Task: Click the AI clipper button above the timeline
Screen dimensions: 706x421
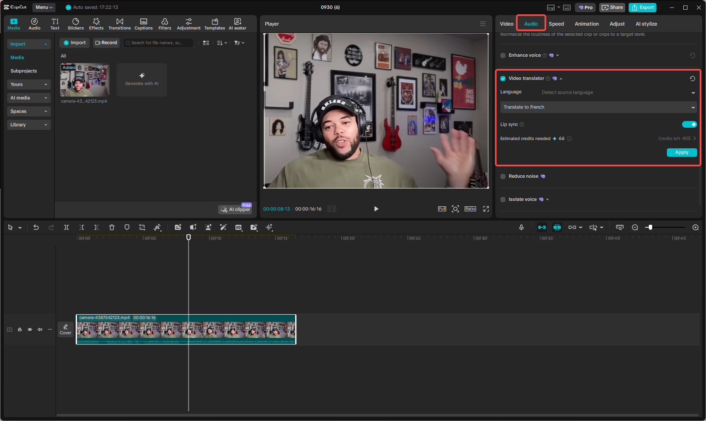Action: tap(235, 209)
